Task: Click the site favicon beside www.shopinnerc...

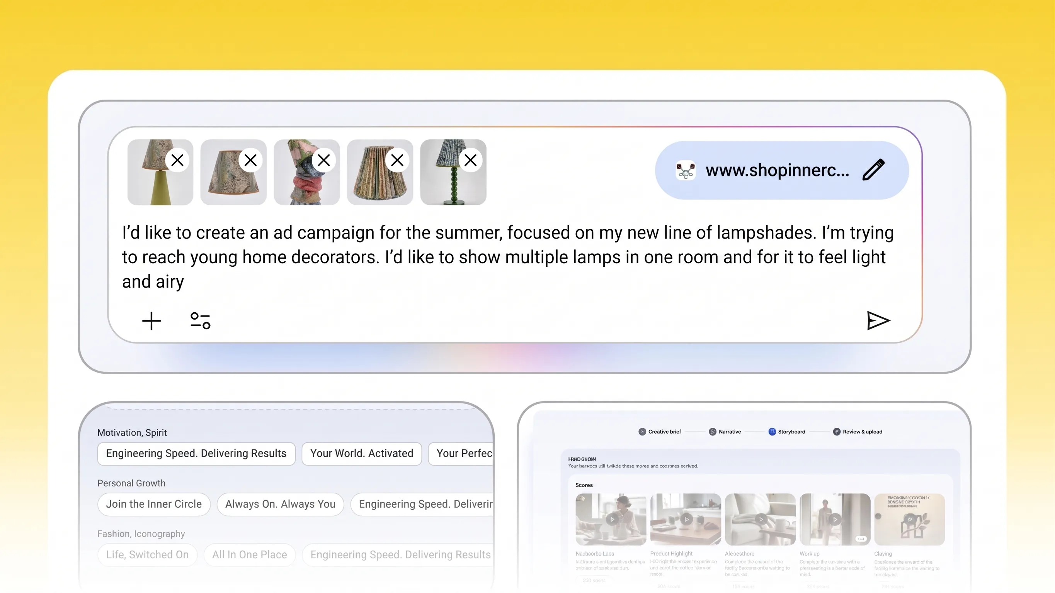Action: click(685, 170)
